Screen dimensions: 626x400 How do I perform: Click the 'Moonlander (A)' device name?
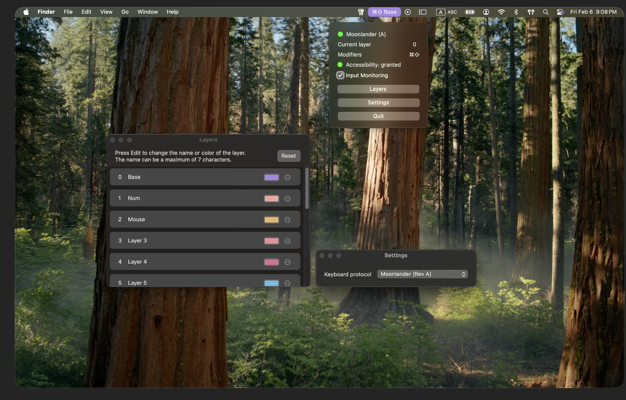click(x=366, y=34)
